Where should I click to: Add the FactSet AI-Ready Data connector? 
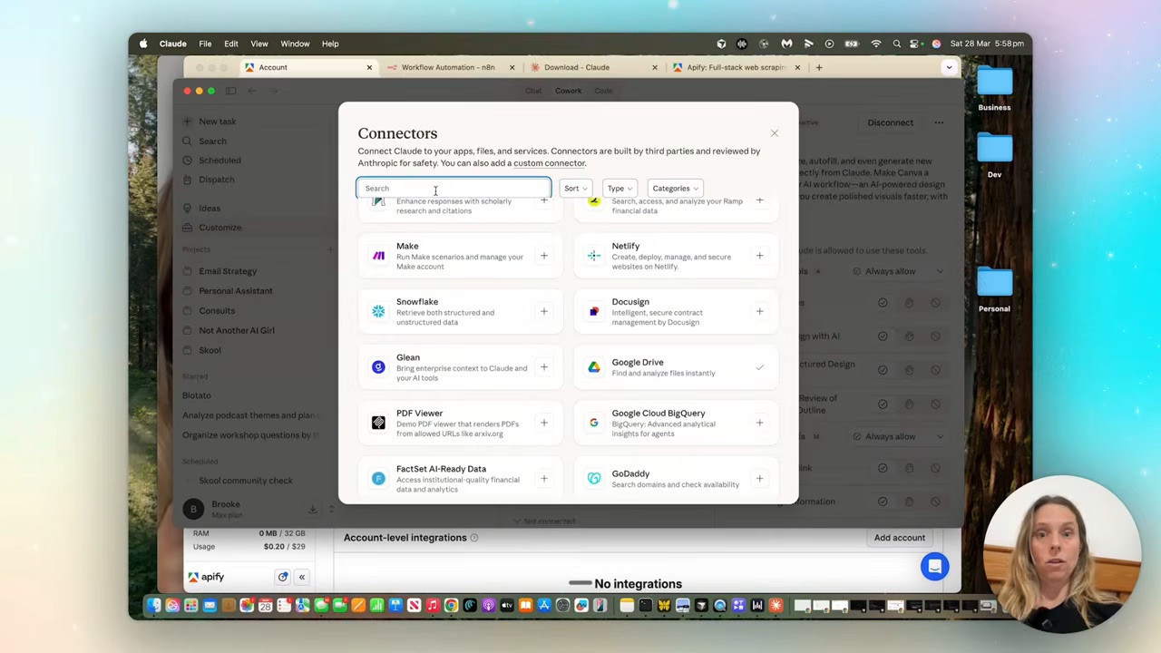coord(544,478)
